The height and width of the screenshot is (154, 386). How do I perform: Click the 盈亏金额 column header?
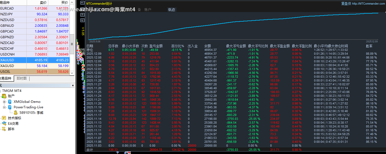pos(156,46)
